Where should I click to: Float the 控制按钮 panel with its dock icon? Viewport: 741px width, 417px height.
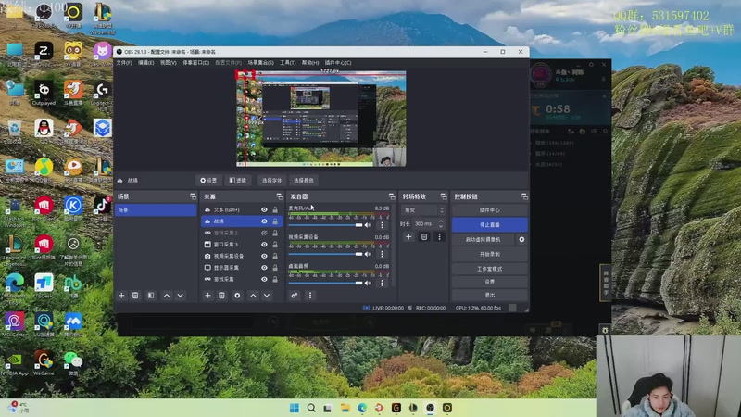(x=524, y=196)
